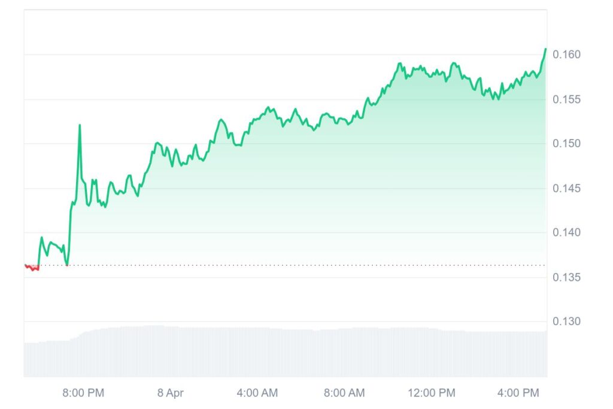Click the 0.130 price axis label

[566, 322]
